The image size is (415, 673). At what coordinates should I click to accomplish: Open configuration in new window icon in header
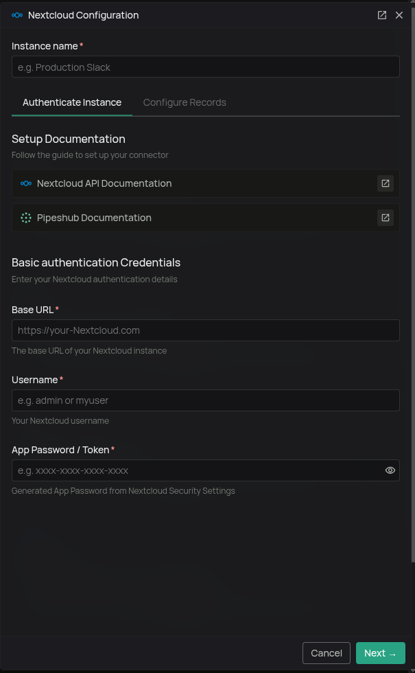(382, 15)
